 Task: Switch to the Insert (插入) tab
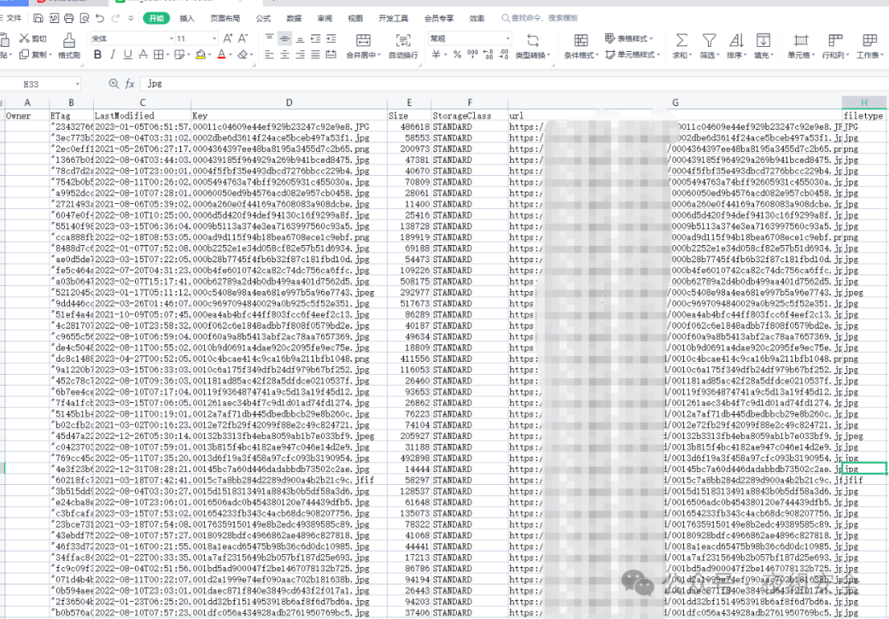pos(187,17)
